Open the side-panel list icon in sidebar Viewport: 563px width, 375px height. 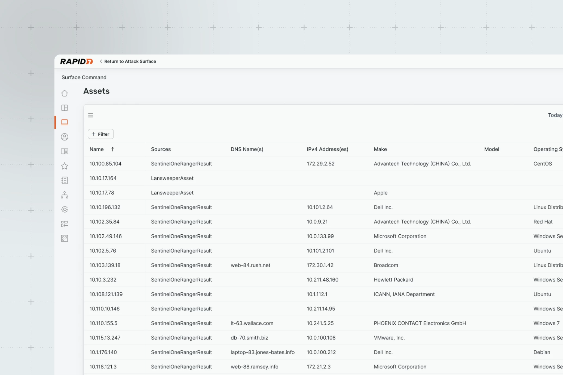(65, 151)
